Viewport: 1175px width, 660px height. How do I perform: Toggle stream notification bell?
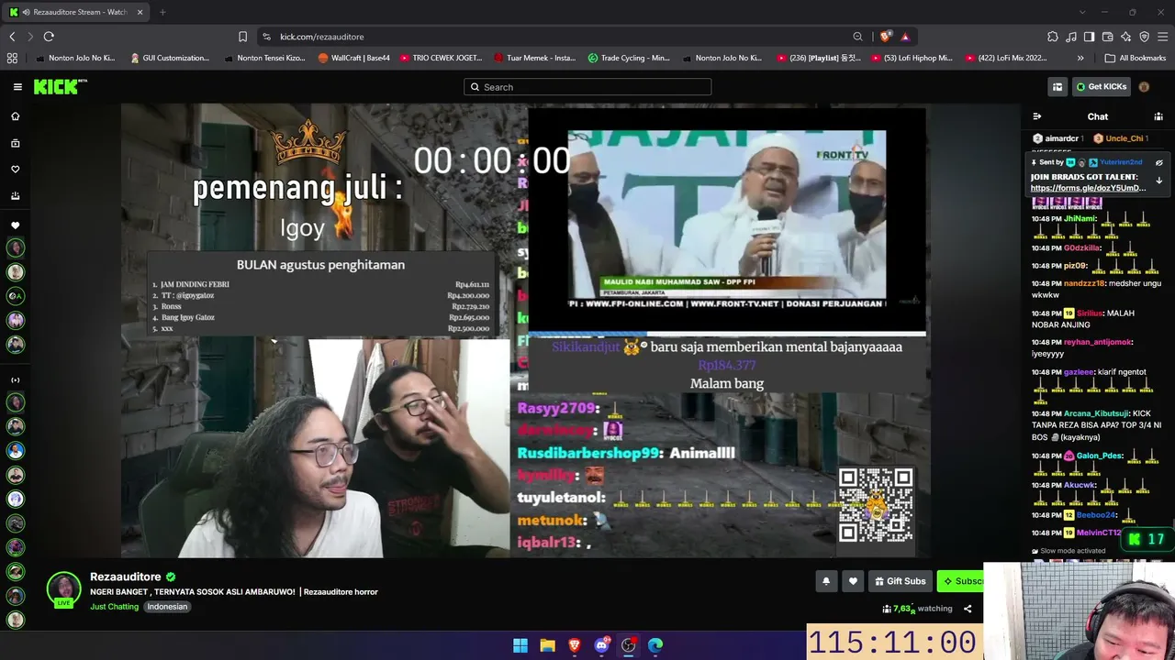(x=826, y=581)
